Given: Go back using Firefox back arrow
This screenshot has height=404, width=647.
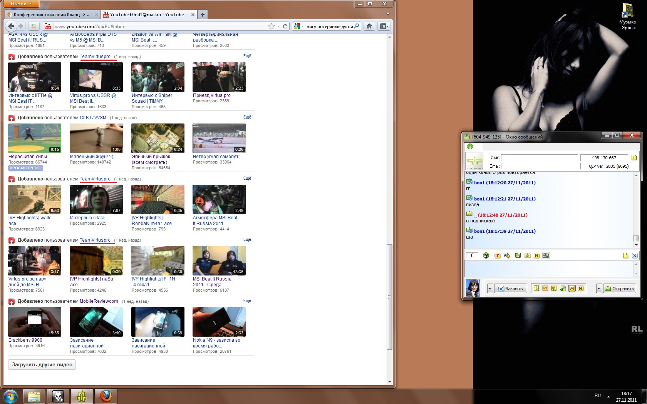Looking at the screenshot, I should [x=11, y=26].
